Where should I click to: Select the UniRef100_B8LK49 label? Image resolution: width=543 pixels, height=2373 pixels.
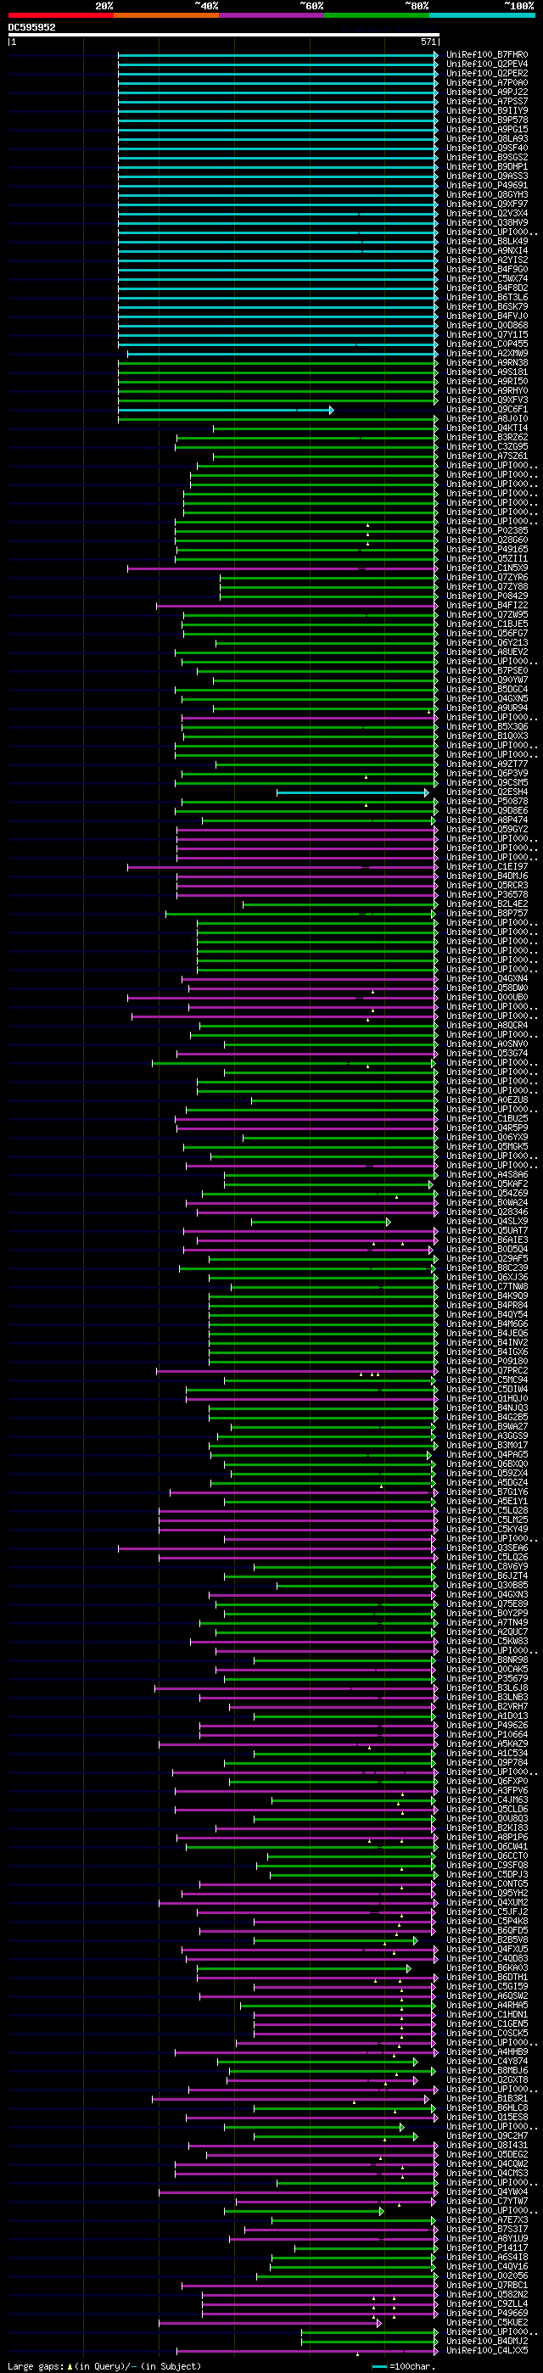pyautogui.click(x=488, y=241)
